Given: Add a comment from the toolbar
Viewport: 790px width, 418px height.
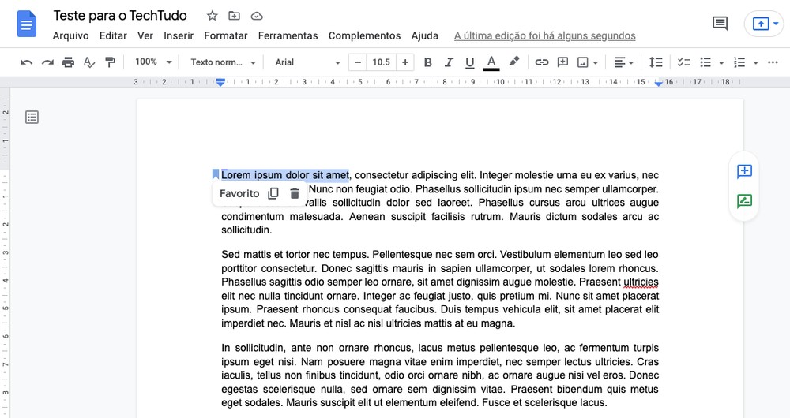Looking at the screenshot, I should pyautogui.click(x=562, y=62).
